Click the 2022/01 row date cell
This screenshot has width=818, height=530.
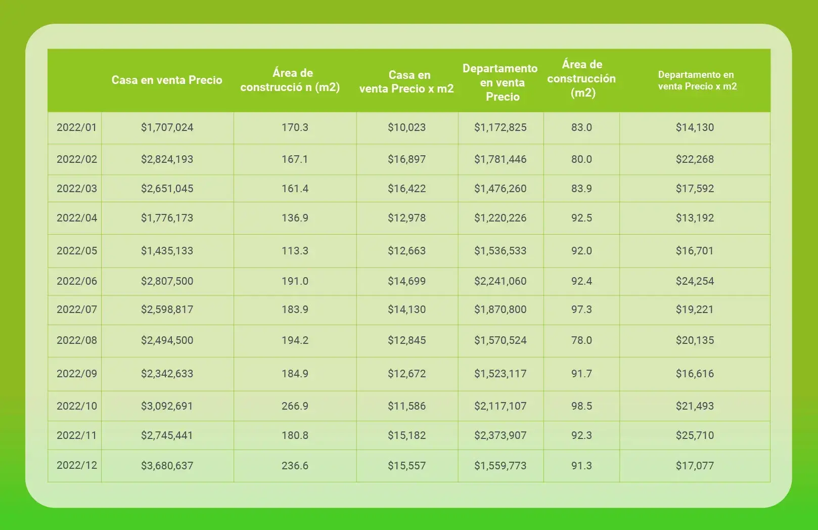76,127
